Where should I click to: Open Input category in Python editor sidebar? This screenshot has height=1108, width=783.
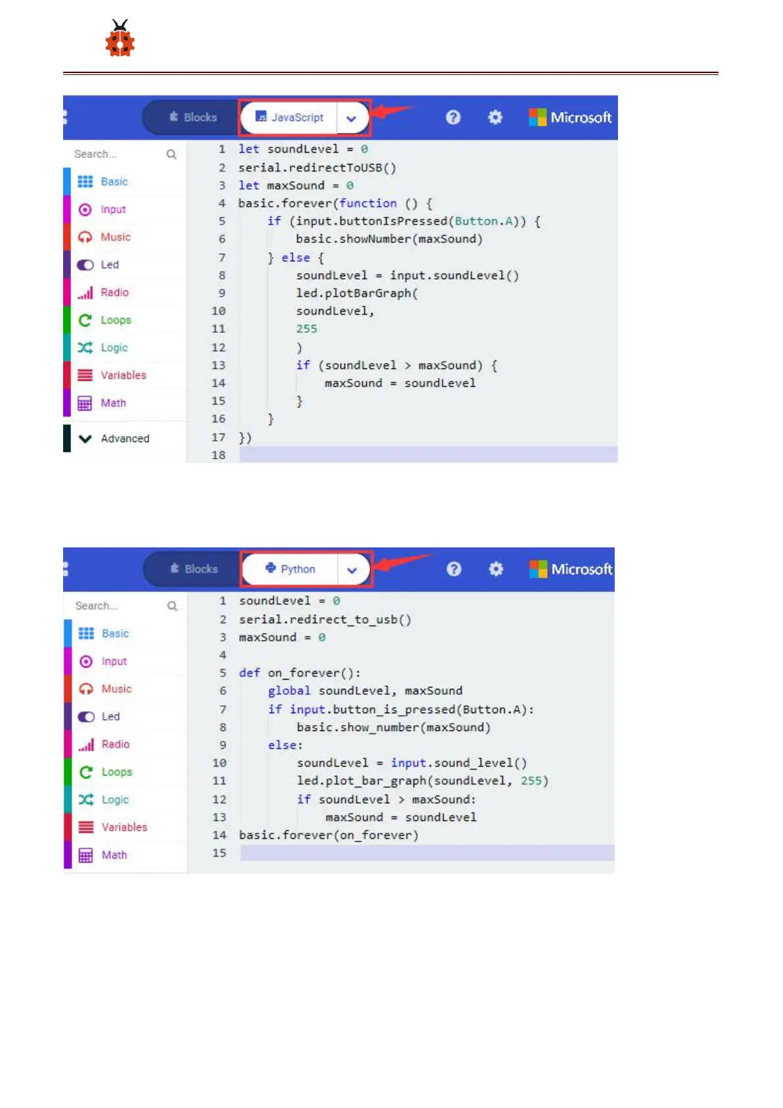[x=126, y=661]
